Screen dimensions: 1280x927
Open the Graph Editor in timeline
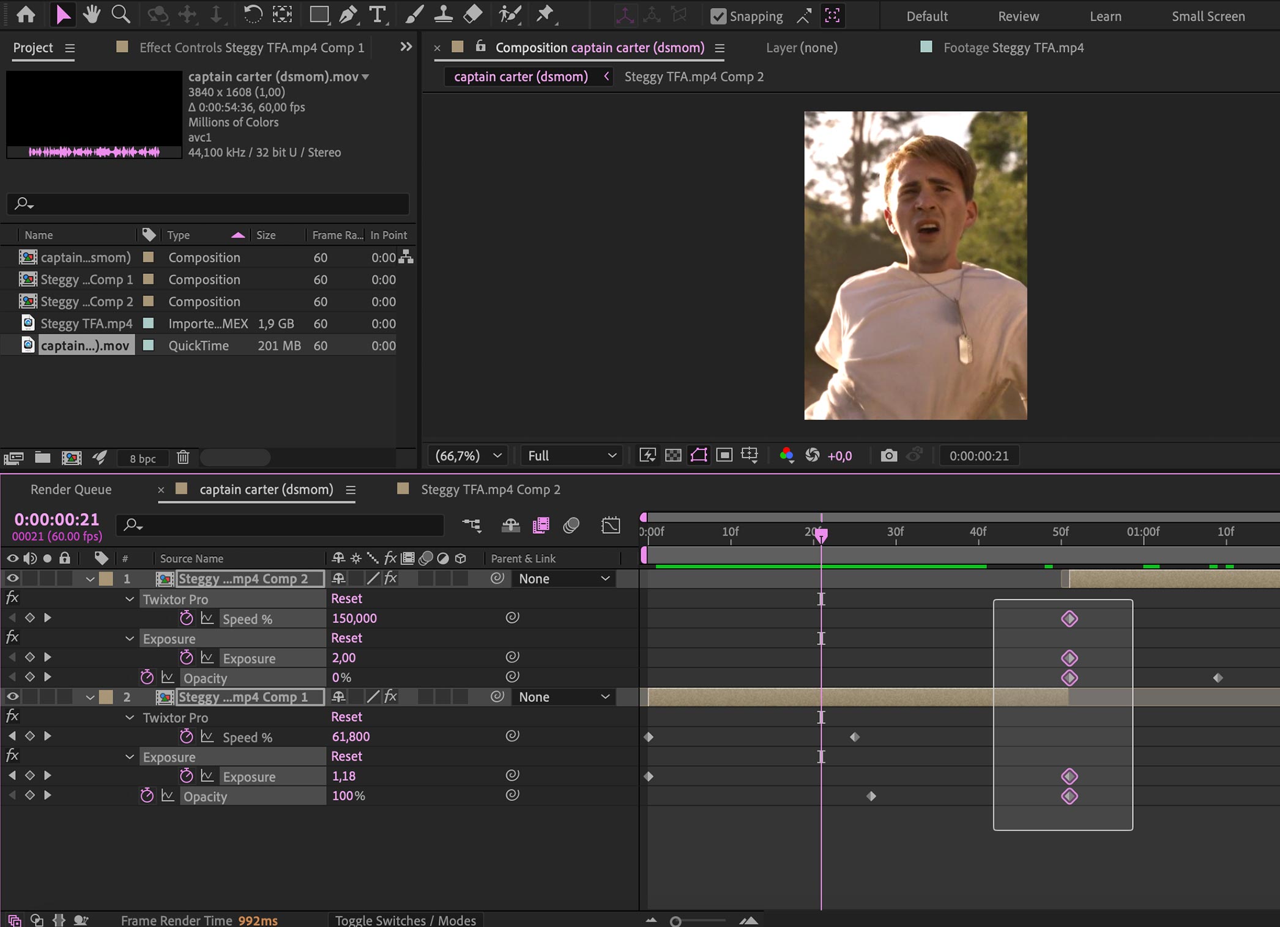pyautogui.click(x=611, y=525)
